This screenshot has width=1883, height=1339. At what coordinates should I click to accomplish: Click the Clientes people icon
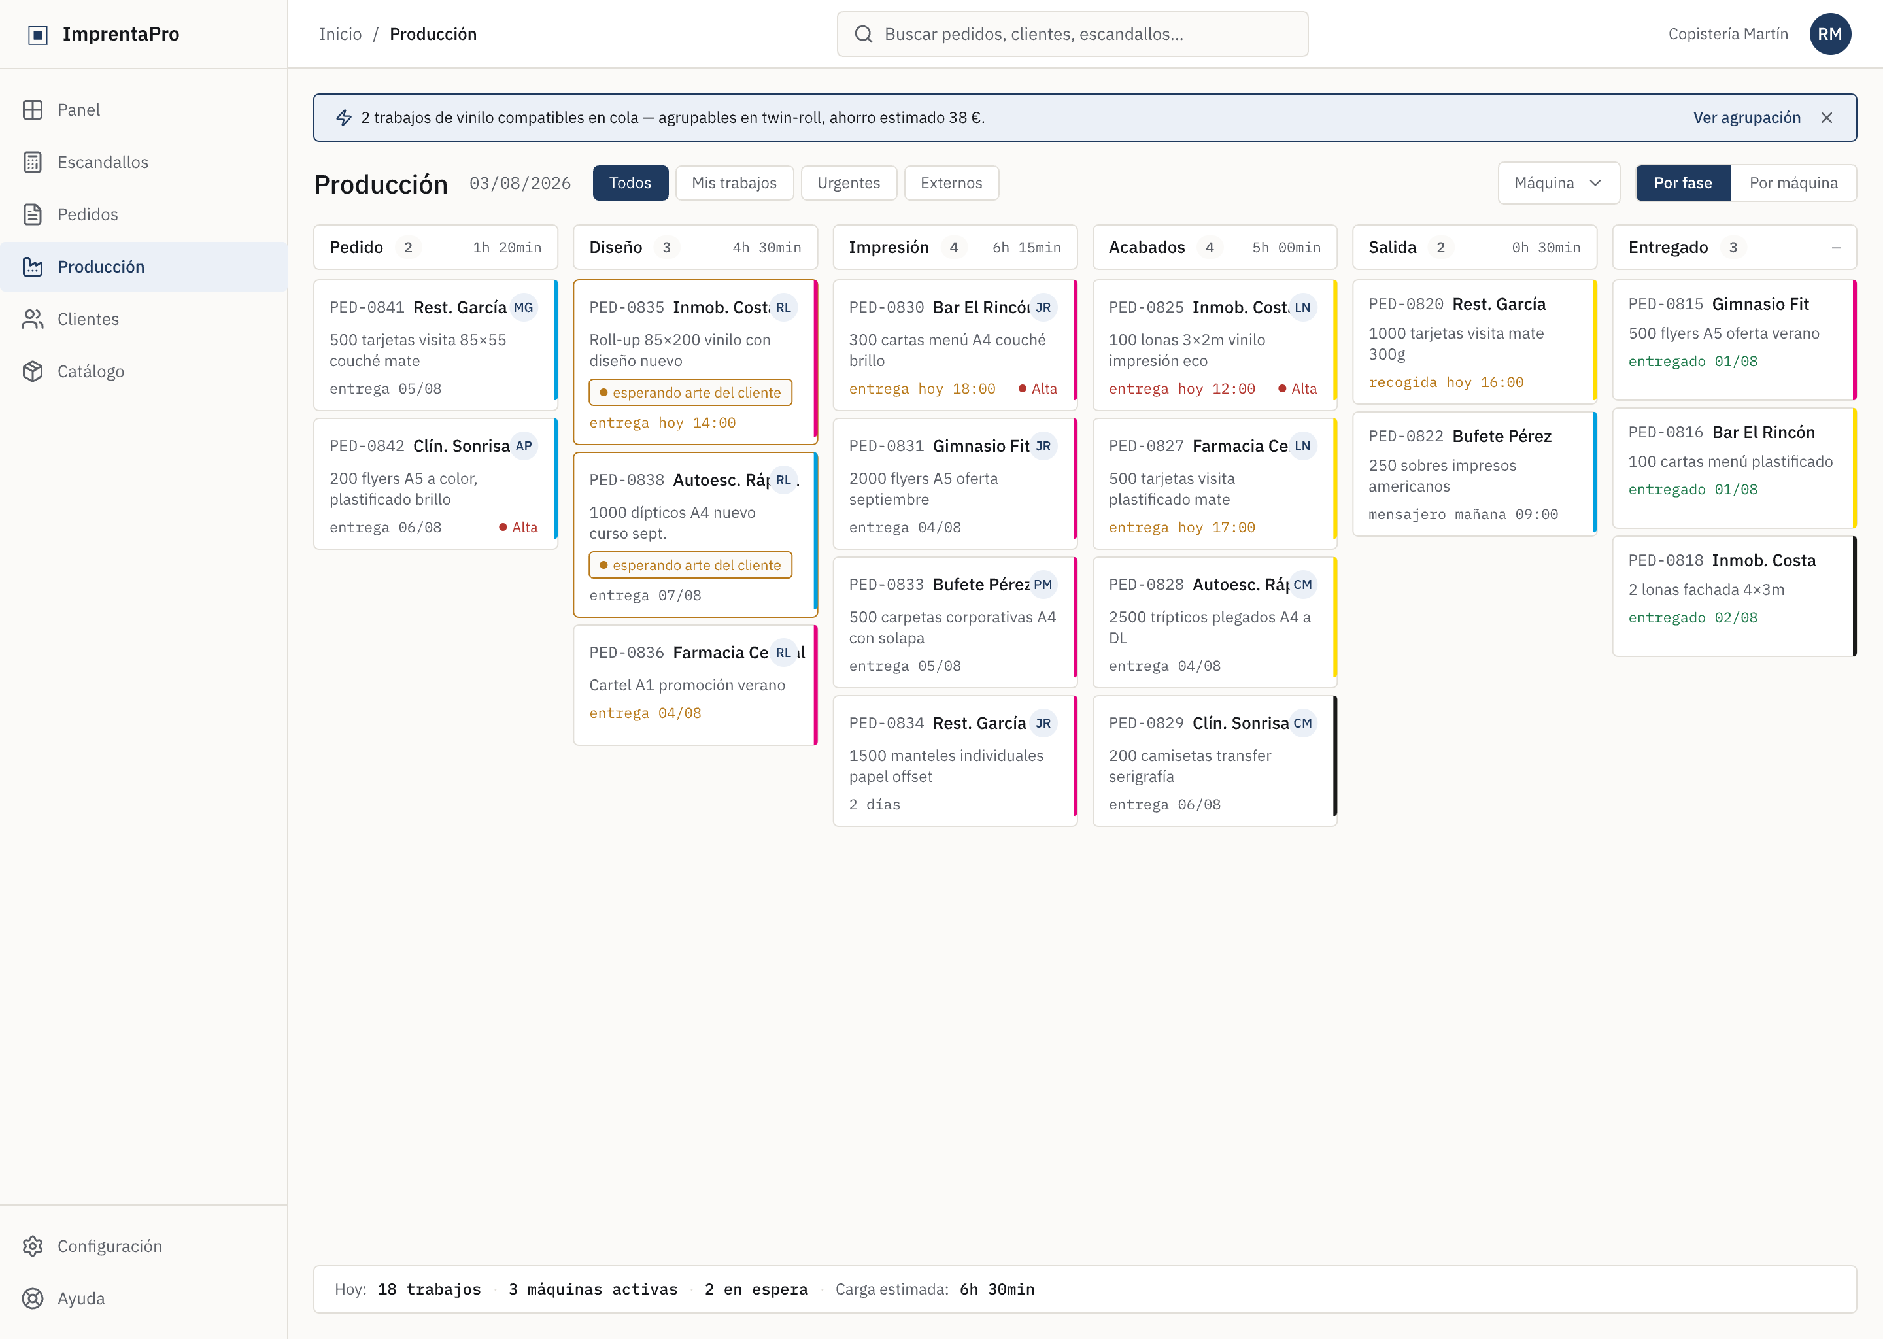click(x=33, y=319)
